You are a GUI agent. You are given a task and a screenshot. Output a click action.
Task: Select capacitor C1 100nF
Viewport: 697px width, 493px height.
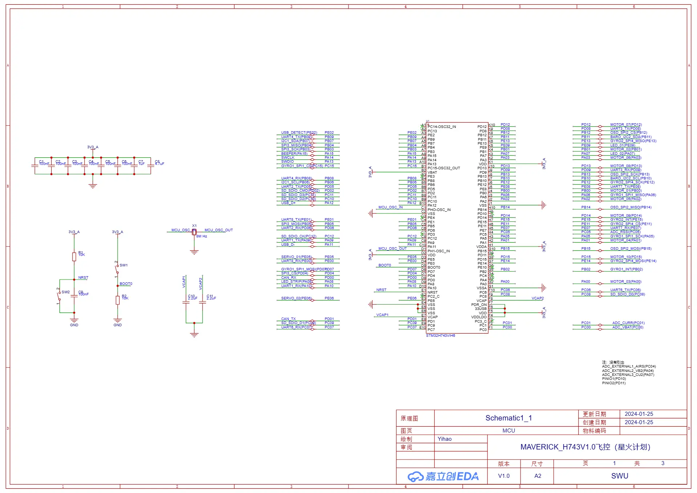35,166
